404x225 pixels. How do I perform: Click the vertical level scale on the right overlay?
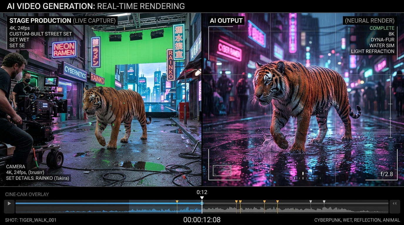click(x=390, y=106)
